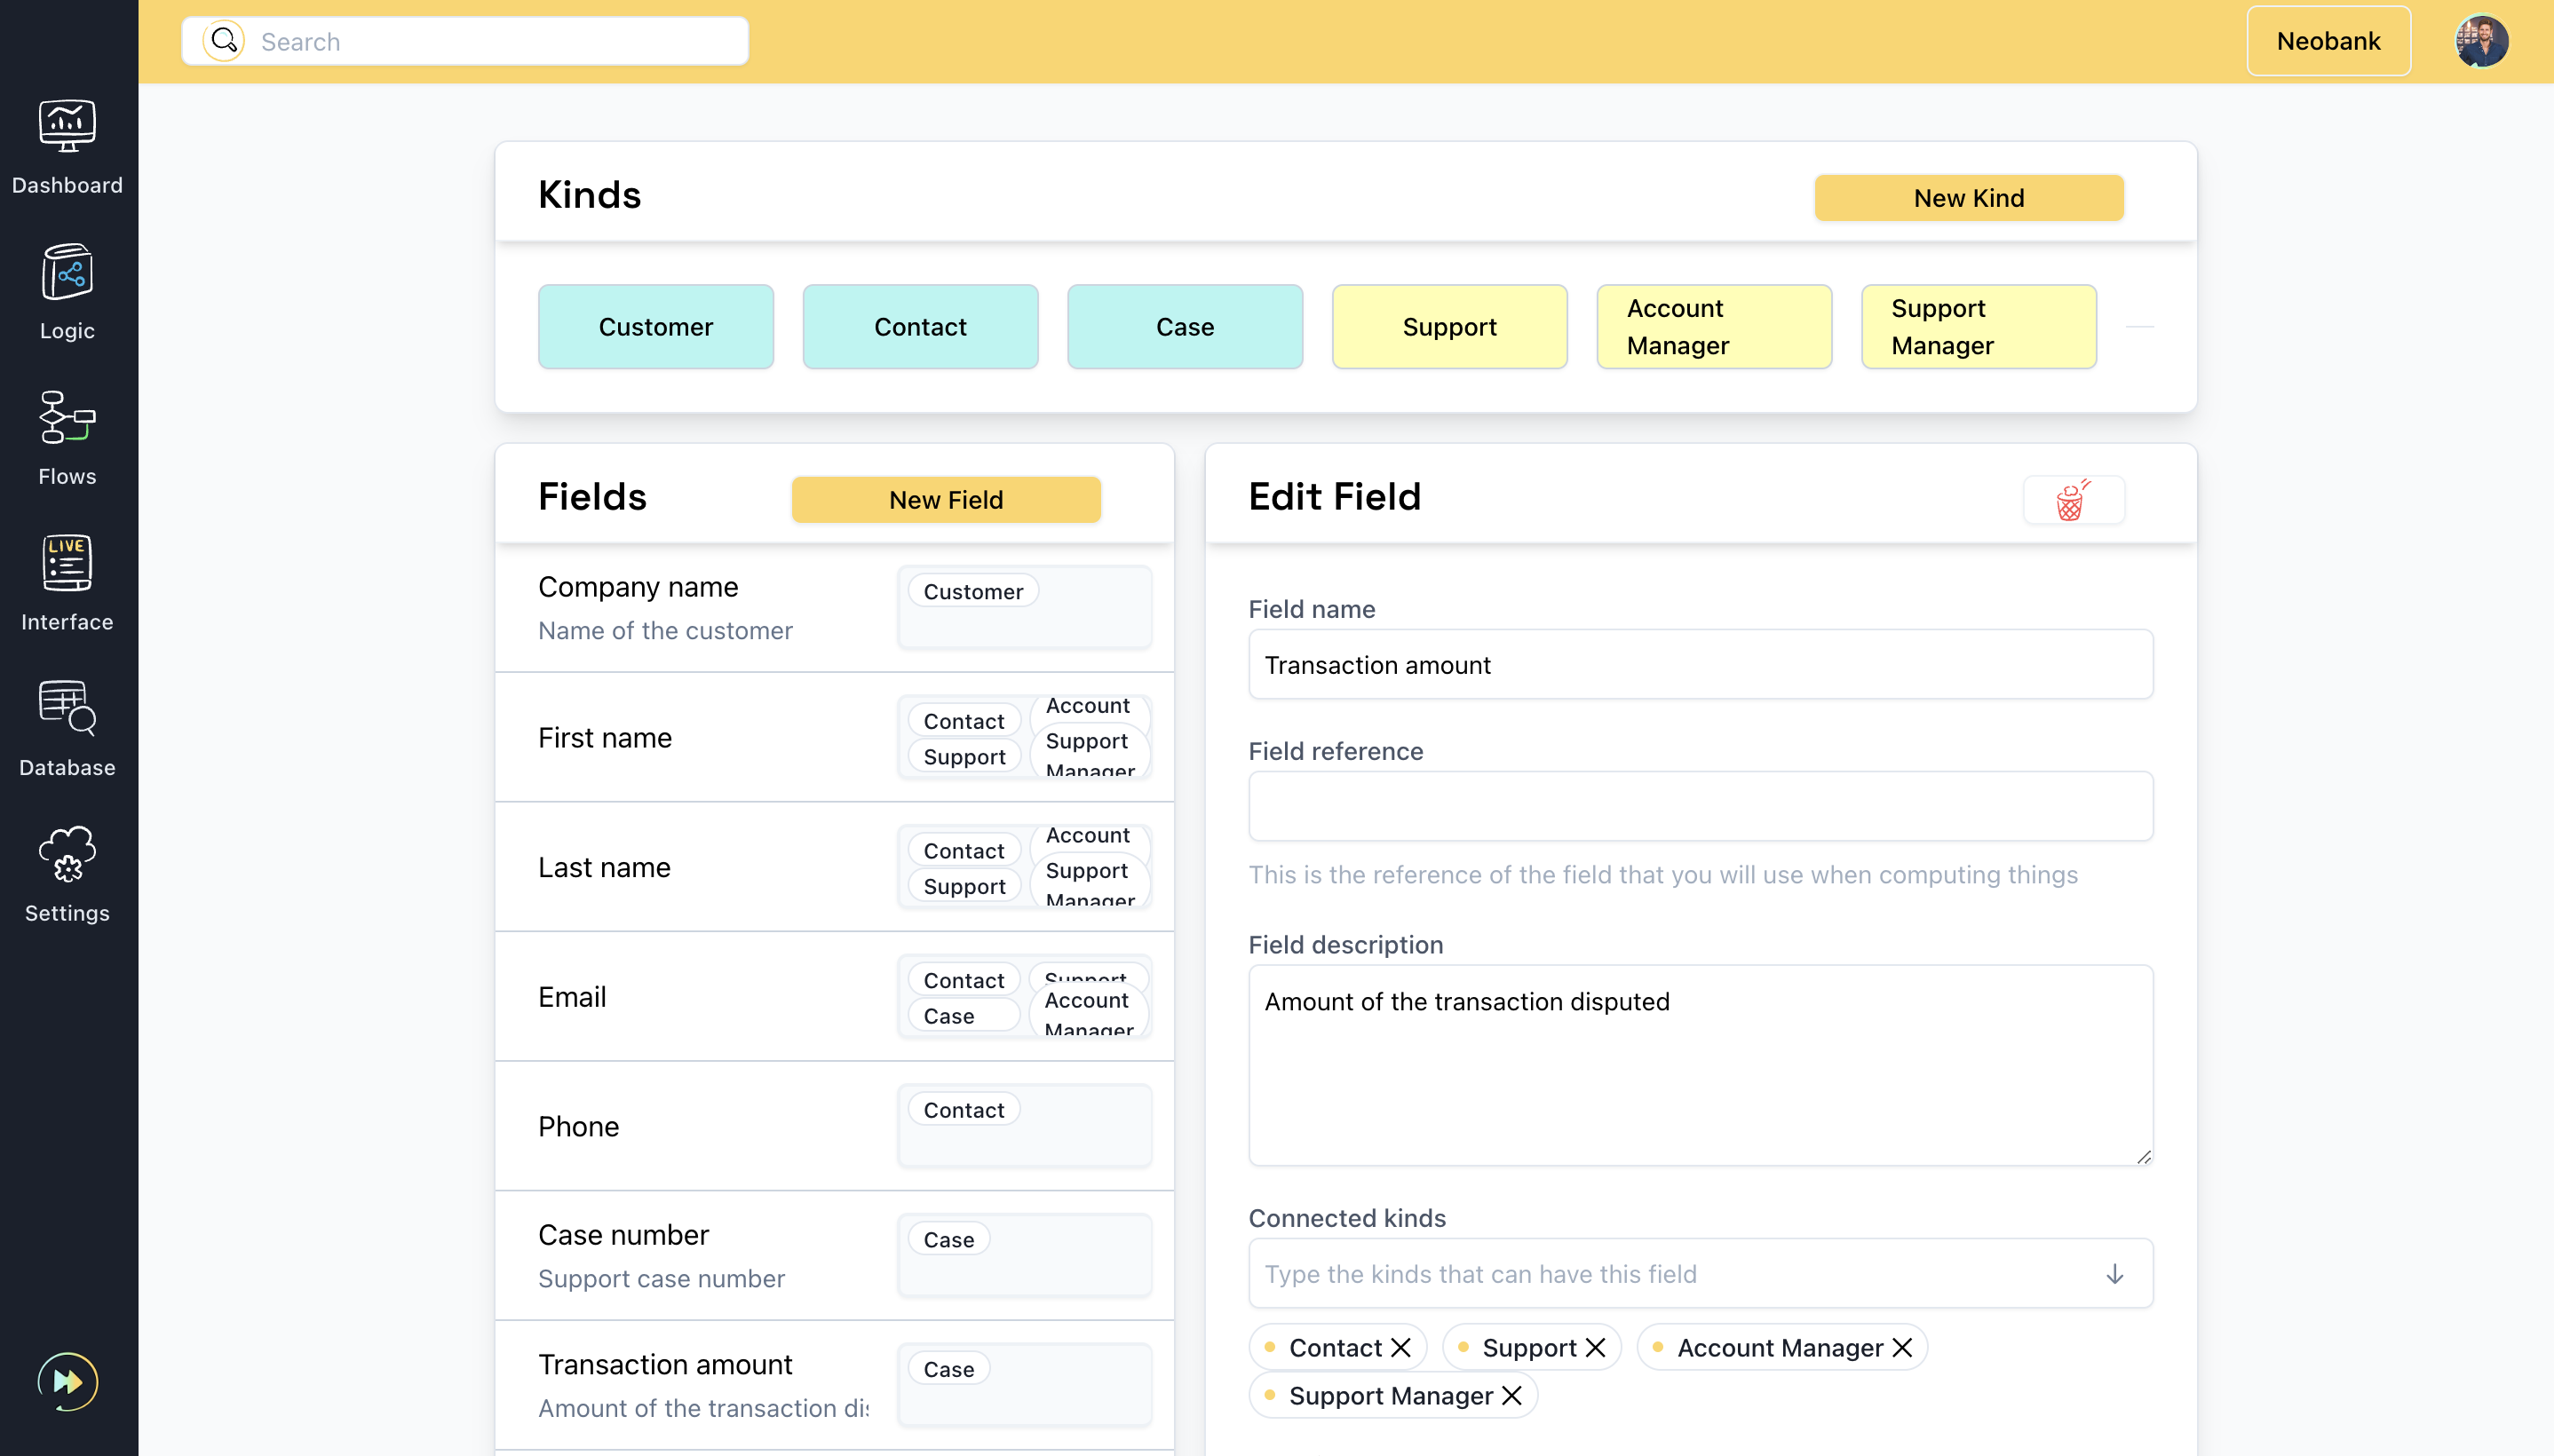The width and height of the screenshot is (2554, 1456).
Task: Remove the Contact connected kind tag
Action: (x=1401, y=1347)
